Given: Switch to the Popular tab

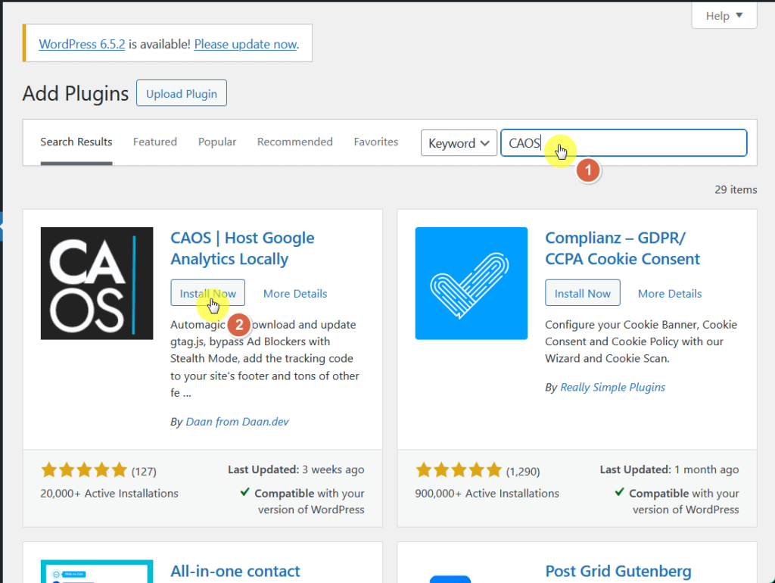Looking at the screenshot, I should tap(217, 142).
